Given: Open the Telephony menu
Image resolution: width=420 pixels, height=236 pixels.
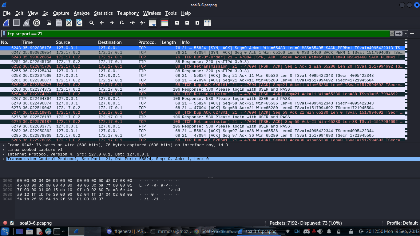Looking at the screenshot, I should pos(128,13).
